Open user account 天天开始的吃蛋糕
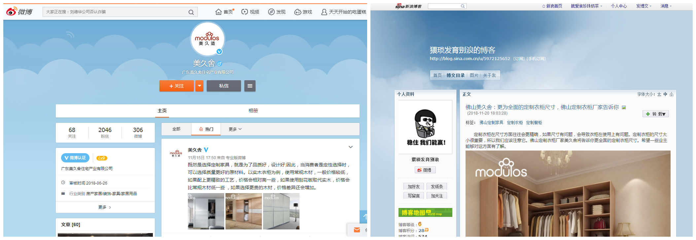This screenshot has height=240, width=696. click(x=344, y=12)
